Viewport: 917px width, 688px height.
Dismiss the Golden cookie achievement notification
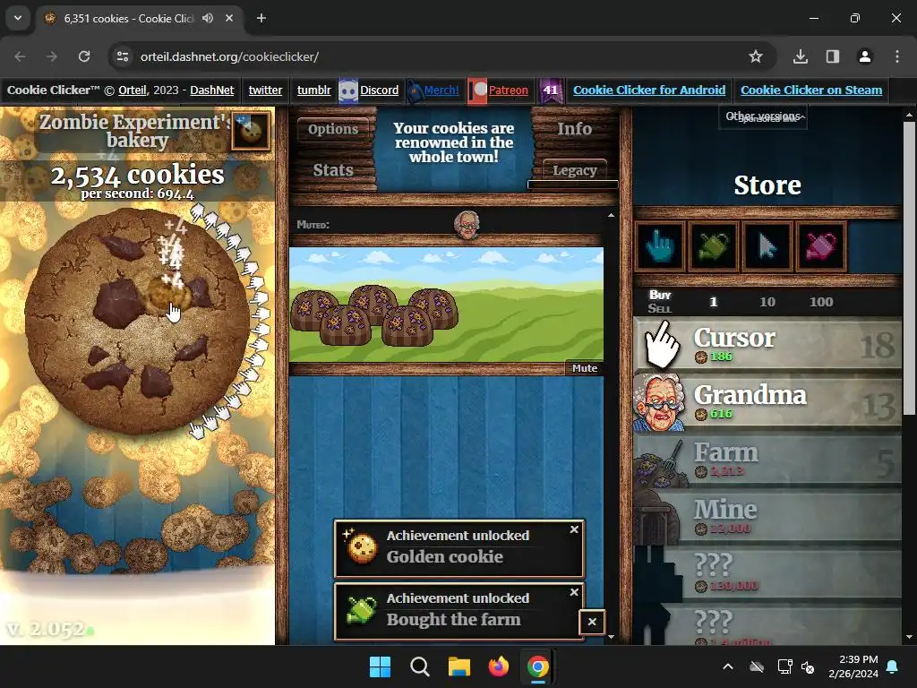point(574,529)
